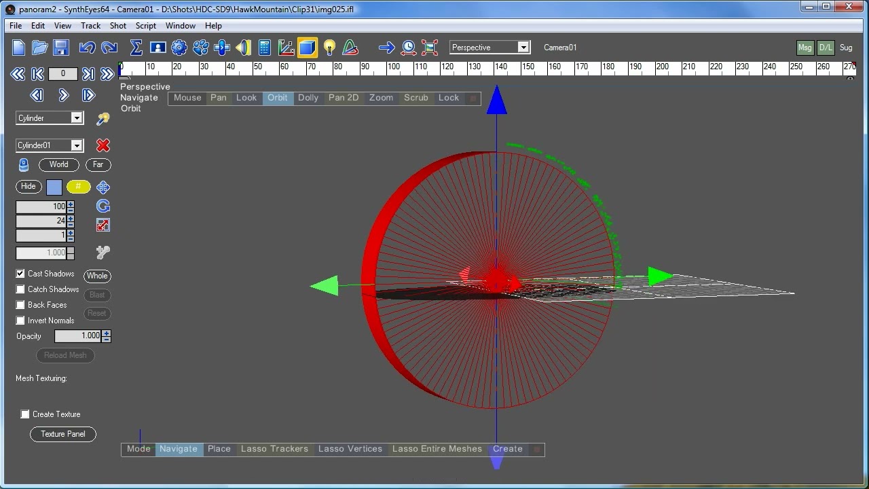Check Invert Normals
The image size is (869, 489).
[x=20, y=321]
